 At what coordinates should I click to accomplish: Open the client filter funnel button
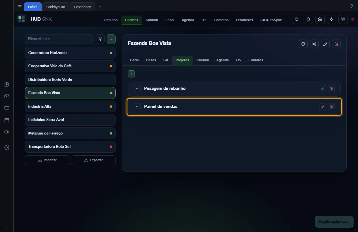pyautogui.click(x=100, y=39)
